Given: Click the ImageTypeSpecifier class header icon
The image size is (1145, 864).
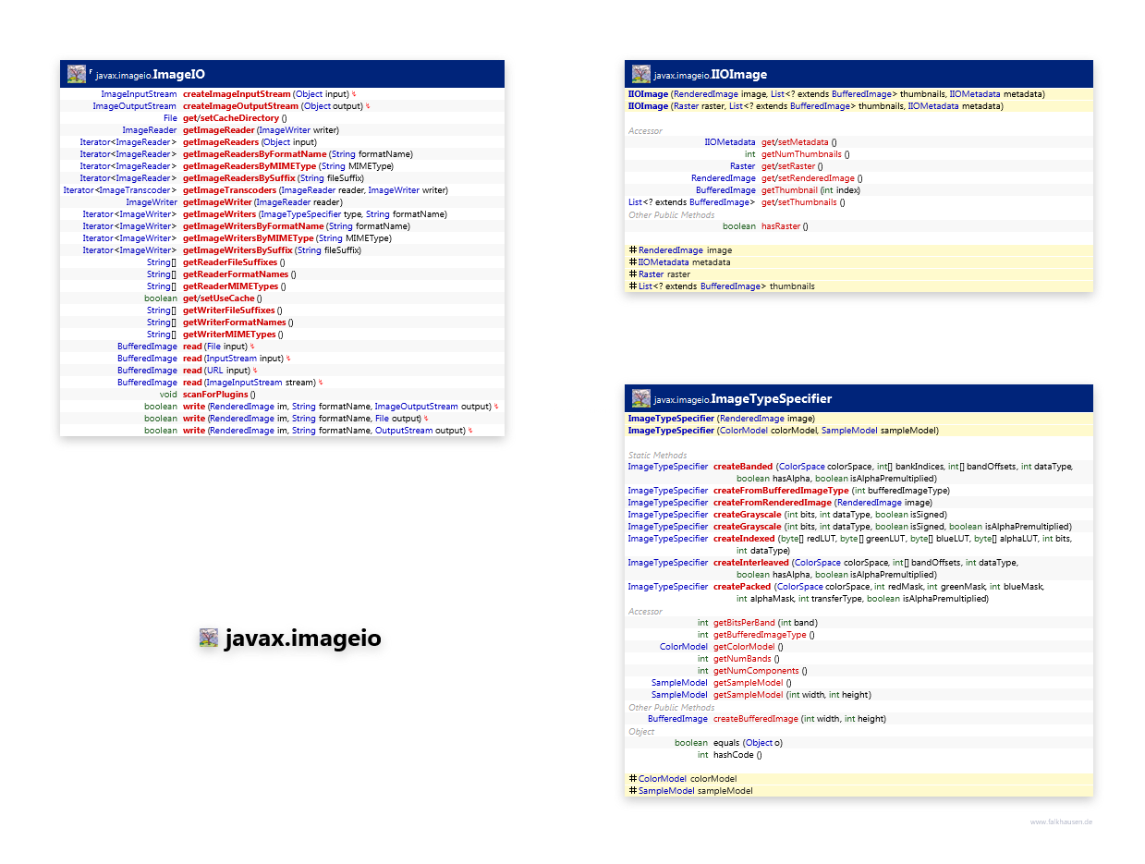Looking at the screenshot, I should point(641,398).
